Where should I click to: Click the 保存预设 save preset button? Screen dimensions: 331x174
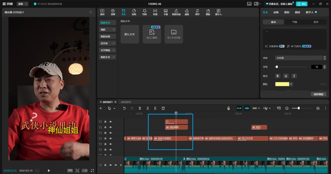318,94
